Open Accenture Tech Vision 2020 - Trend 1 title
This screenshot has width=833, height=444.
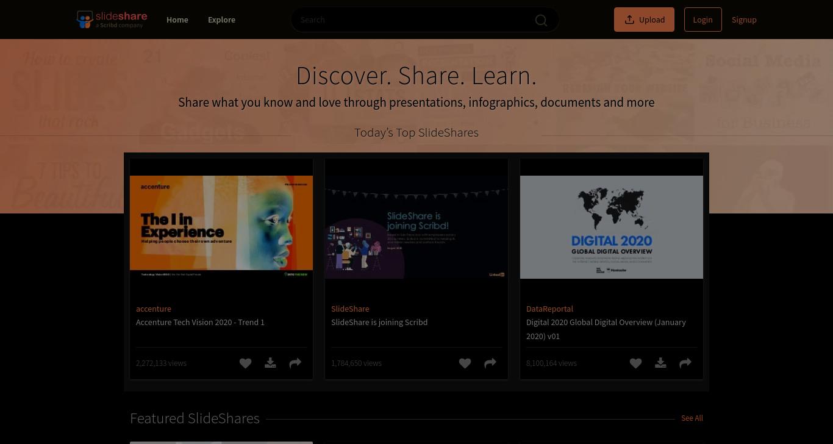pyautogui.click(x=200, y=322)
